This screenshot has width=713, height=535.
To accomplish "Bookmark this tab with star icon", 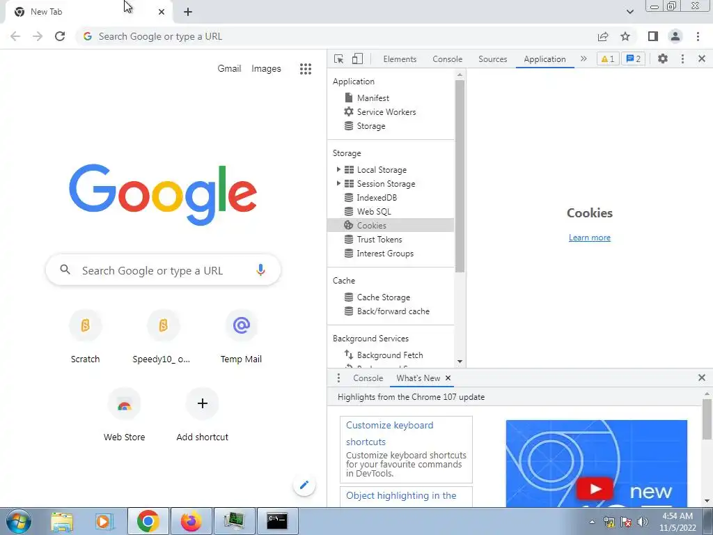I will pos(625,36).
